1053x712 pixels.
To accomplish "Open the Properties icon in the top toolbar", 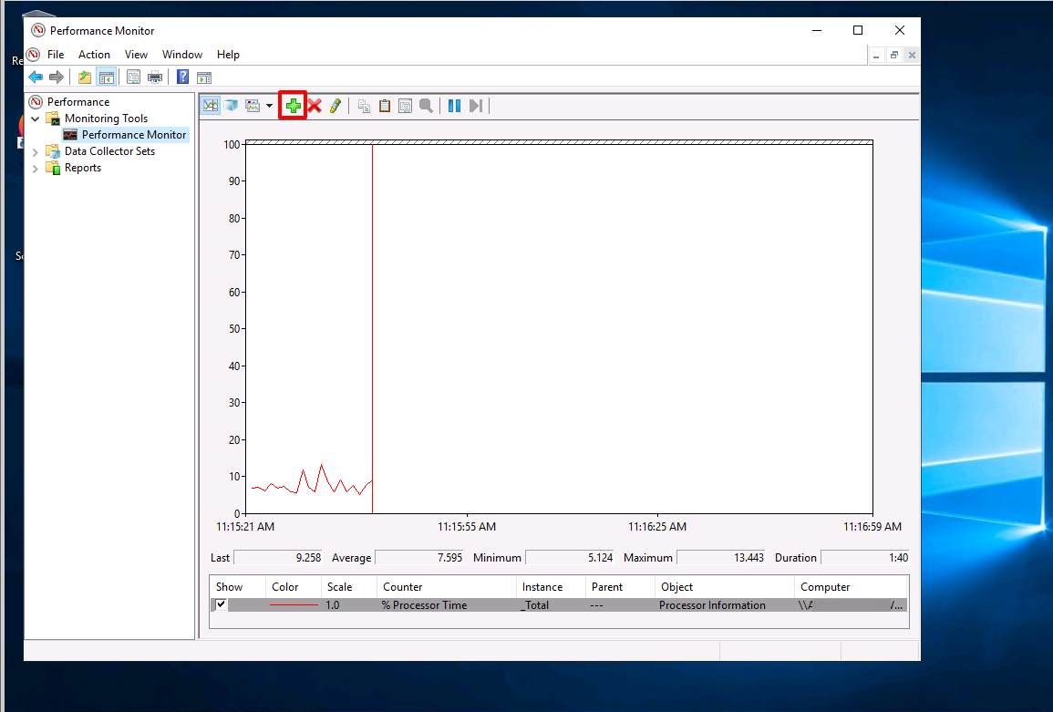I will tap(134, 77).
